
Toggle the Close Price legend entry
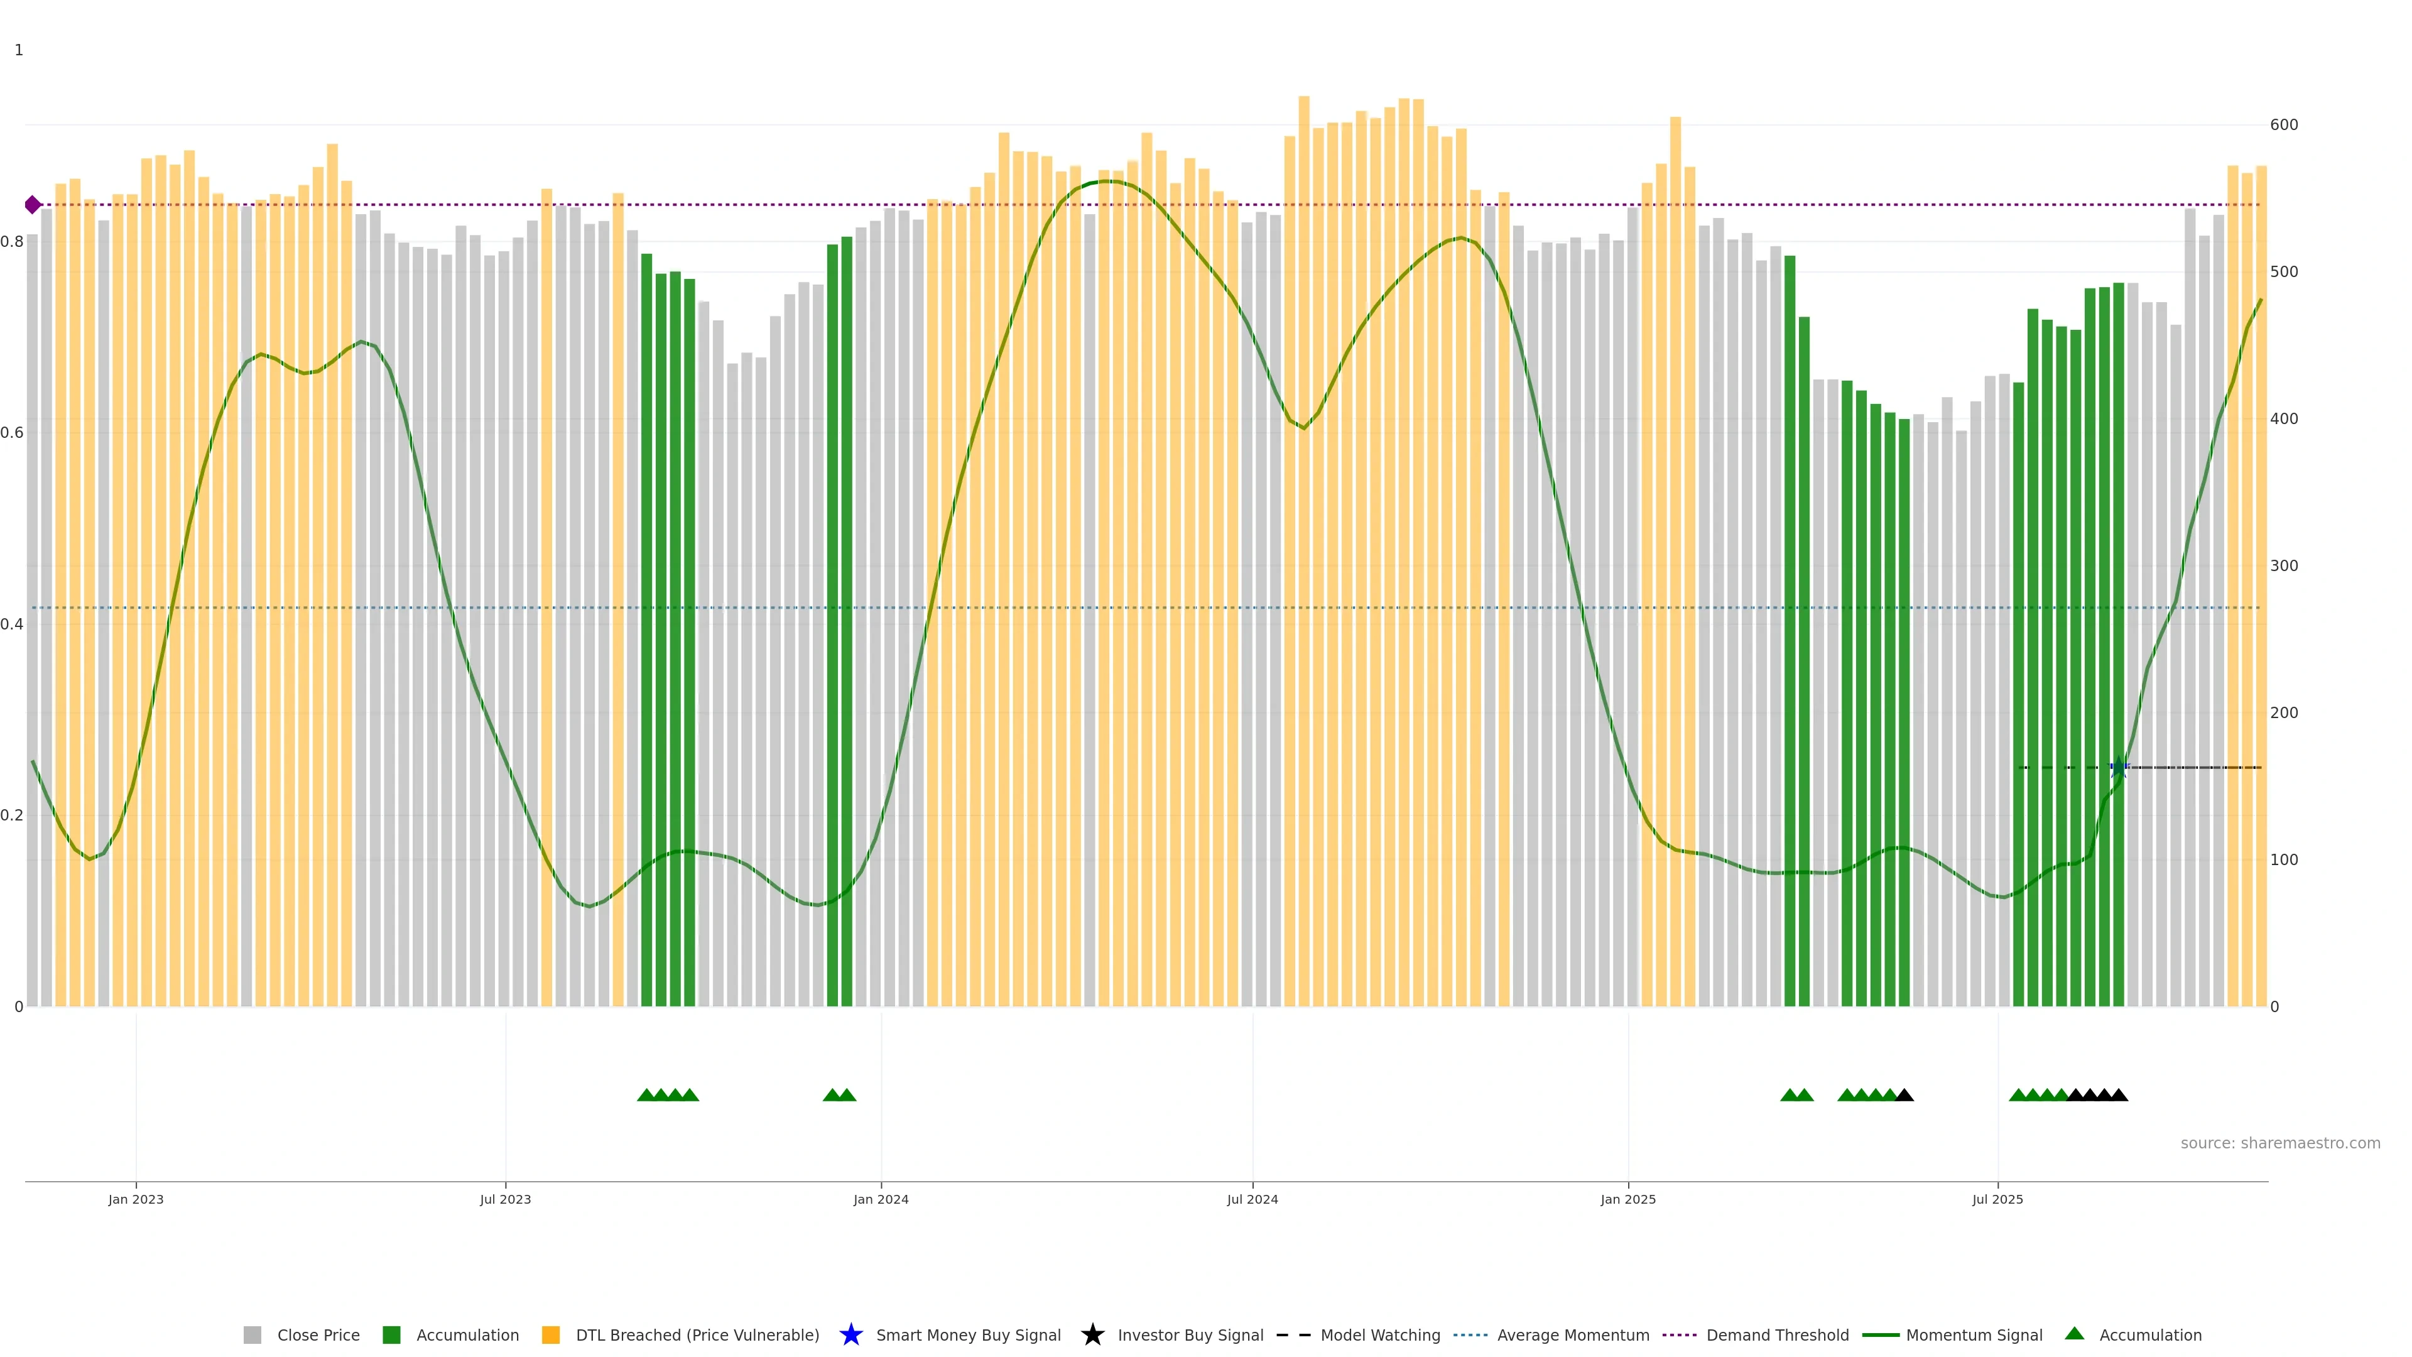coord(317,1334)
